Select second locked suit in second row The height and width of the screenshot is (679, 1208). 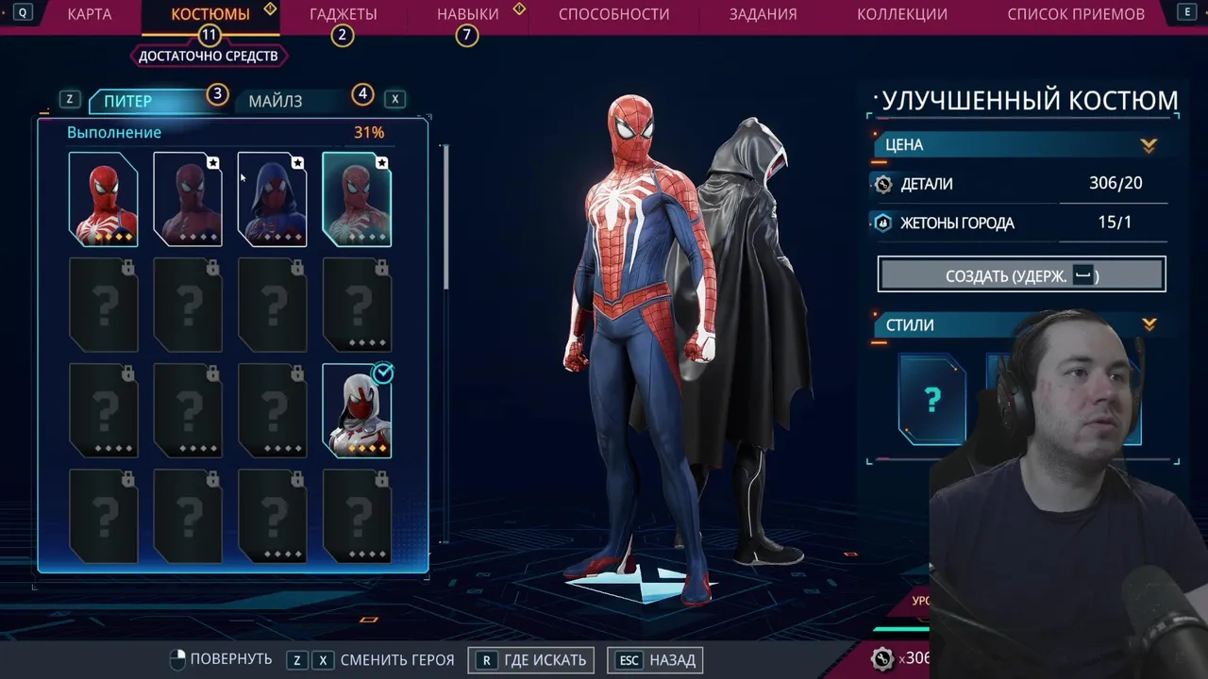click(188, 305)
